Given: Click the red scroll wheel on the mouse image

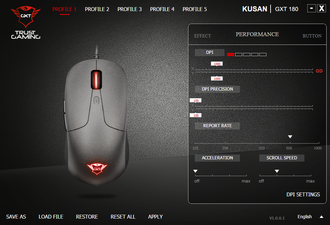Looking at the screenshot, I should pyautogui.click(x=96, y=80).
